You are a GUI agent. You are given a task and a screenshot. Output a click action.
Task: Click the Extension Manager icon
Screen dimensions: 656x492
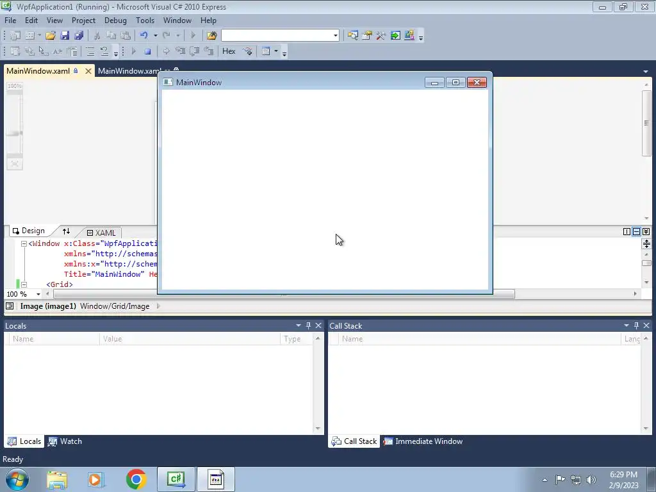(x=409, y=36)
